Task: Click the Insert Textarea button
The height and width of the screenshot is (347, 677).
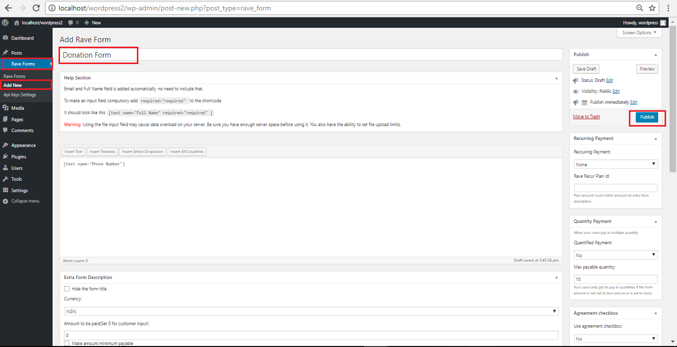Action: [102, 151]
